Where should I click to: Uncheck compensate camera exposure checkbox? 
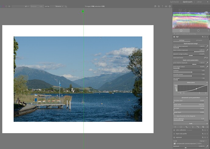pos(175,144)
